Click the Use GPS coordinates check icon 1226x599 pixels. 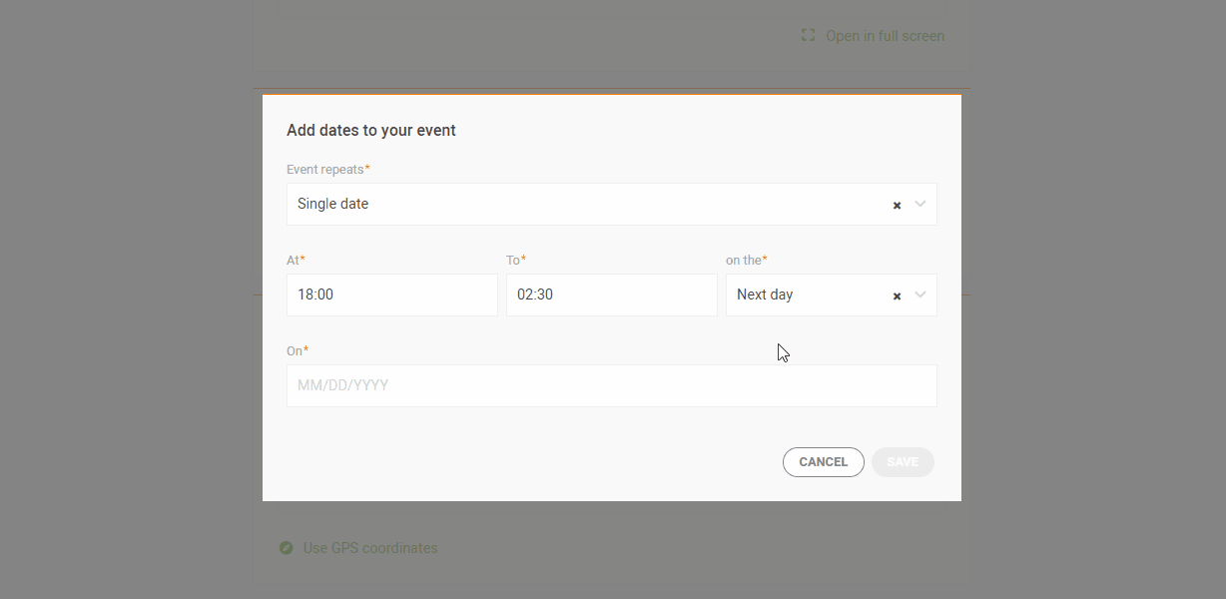(287, 548)
